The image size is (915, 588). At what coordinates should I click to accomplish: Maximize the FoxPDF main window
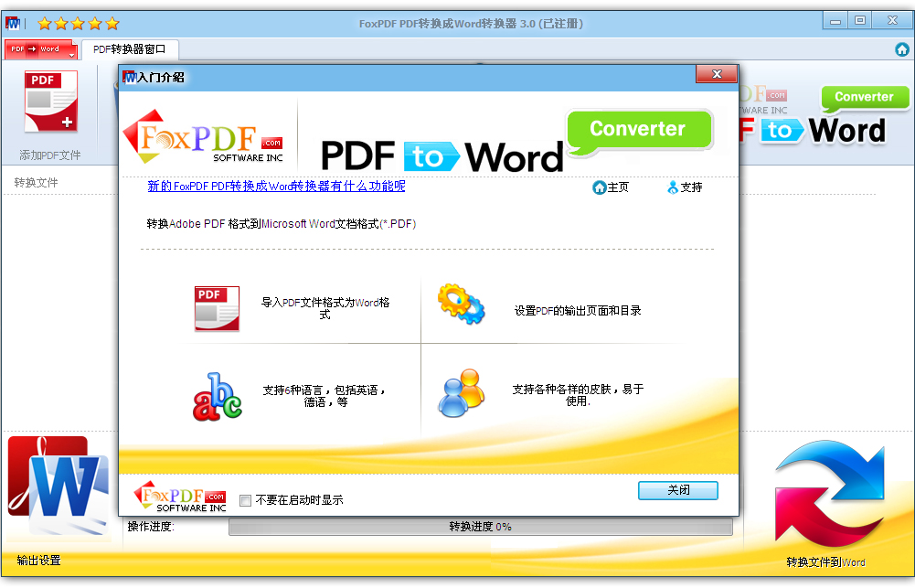859,21
